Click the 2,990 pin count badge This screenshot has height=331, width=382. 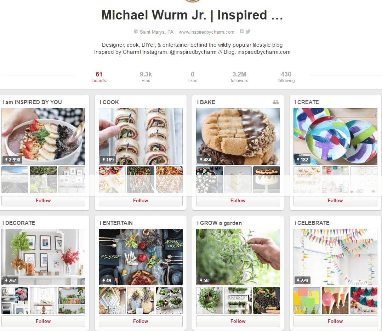(x=12, y=160)
